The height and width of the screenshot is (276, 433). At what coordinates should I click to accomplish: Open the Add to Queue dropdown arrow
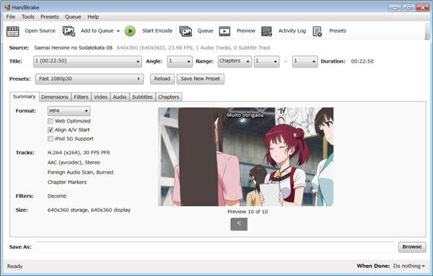coord(118,31)
